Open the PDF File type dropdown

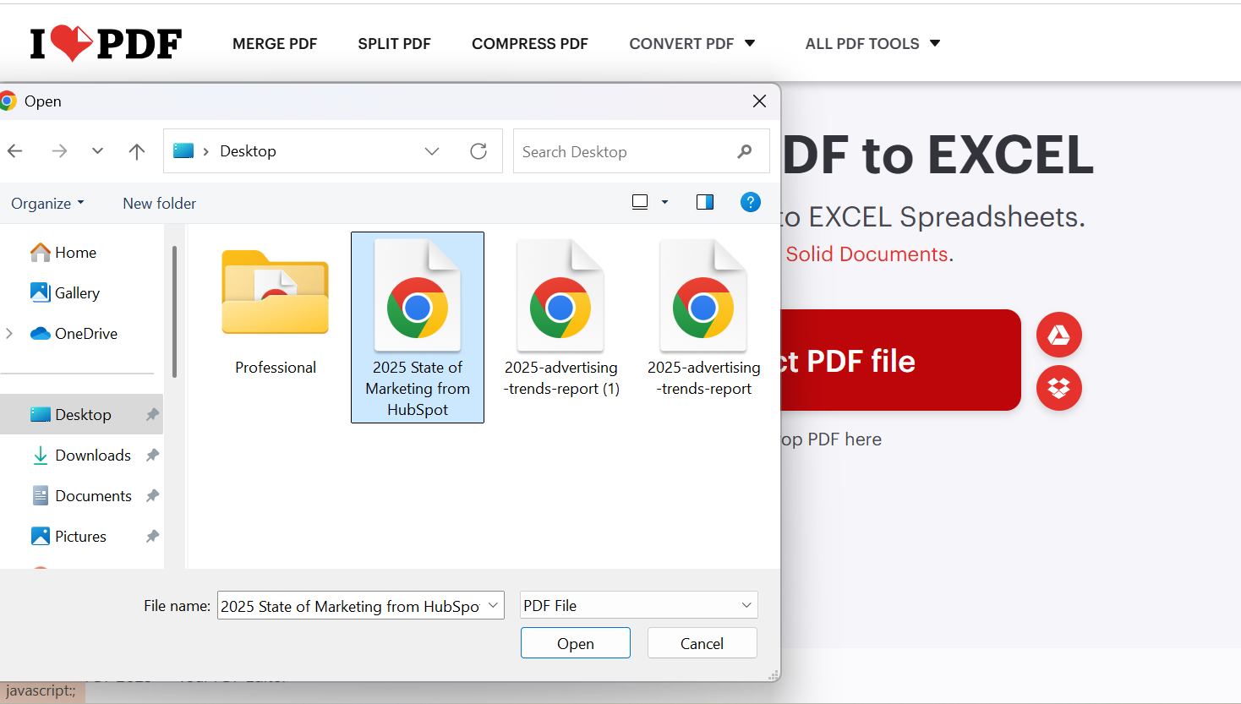point(638,605)
